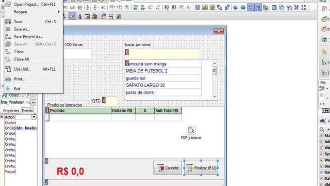This screenshot has height=186, width=330.
Task: Select the OnClick event row
Action: pyautogui.click(x=21, y=128)
